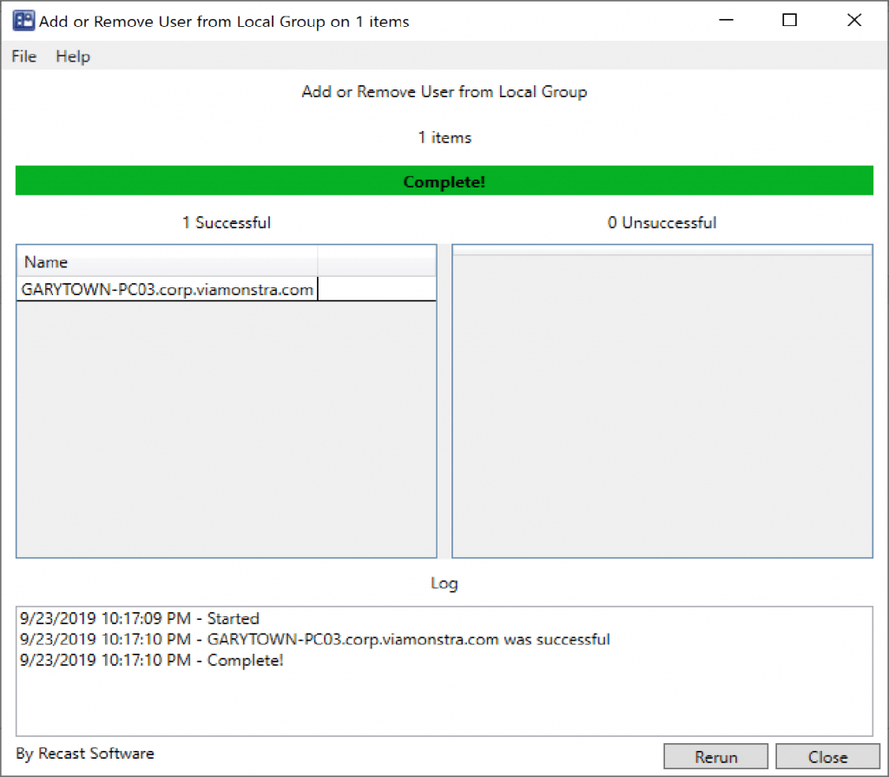Click inside the empty Unsuccessful list panel
Image resolution: width=889 pixels, height=777 pixels.
pos(662,408)
